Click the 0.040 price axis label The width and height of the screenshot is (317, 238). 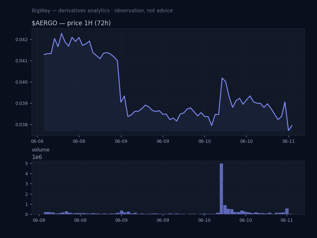click(x=21, y=82)
